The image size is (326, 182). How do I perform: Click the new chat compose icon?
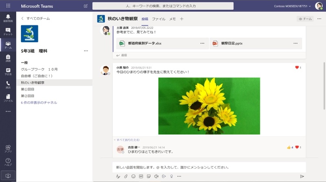click(x=86, y=6)
